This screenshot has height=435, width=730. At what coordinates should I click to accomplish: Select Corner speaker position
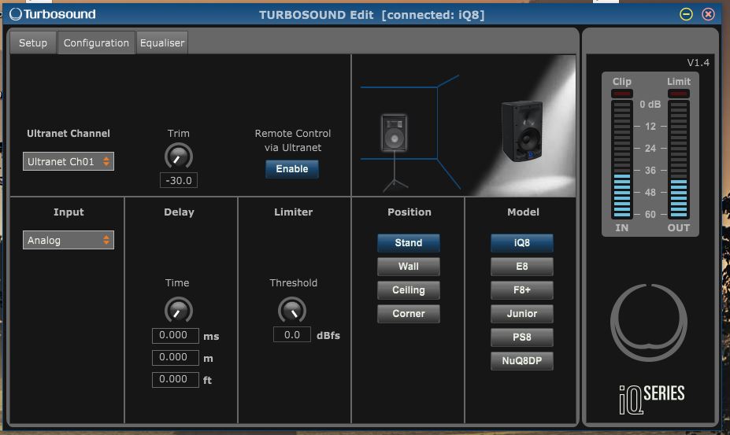408,314
